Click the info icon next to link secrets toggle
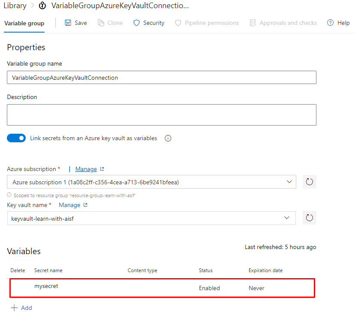 (x=168, y=138)
